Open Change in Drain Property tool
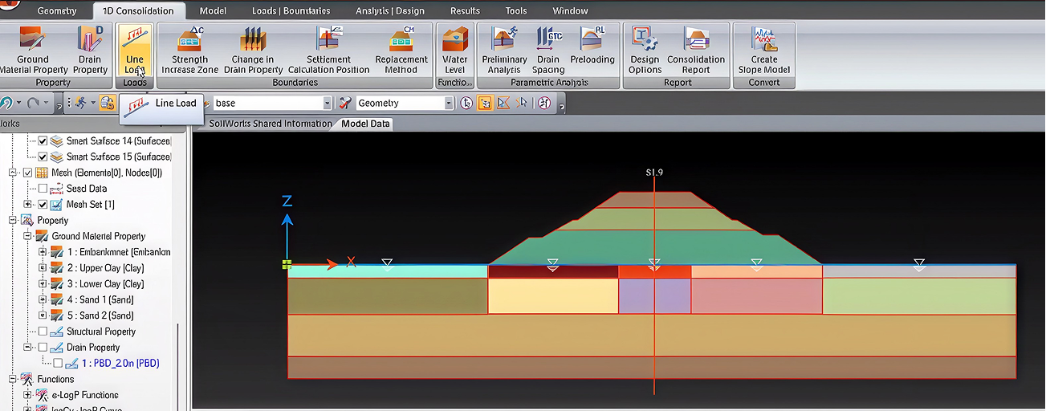The image size is (1046, 411). tap(253, 50)
